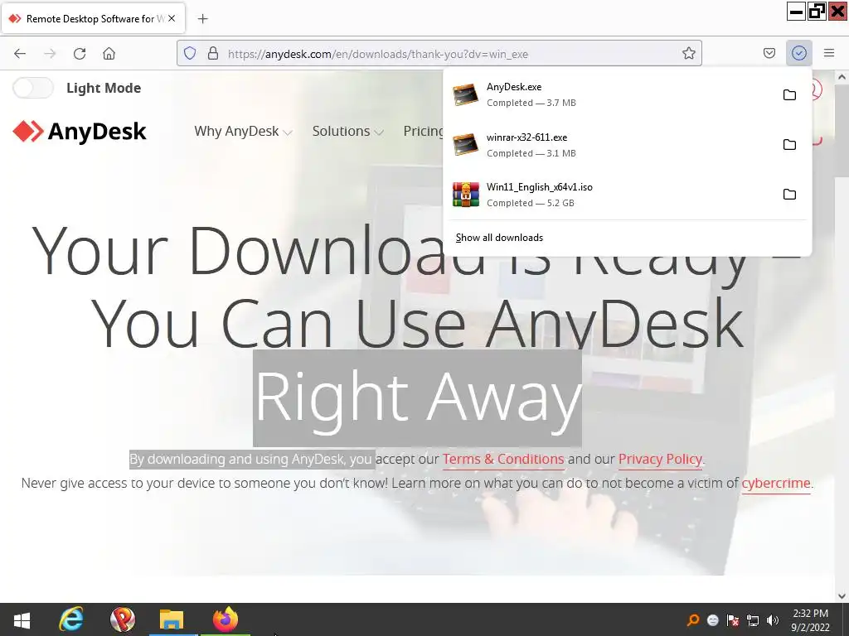The image size is (849, 636).
Task: Click Show all downloads
Action: click(x=499, y=238)
